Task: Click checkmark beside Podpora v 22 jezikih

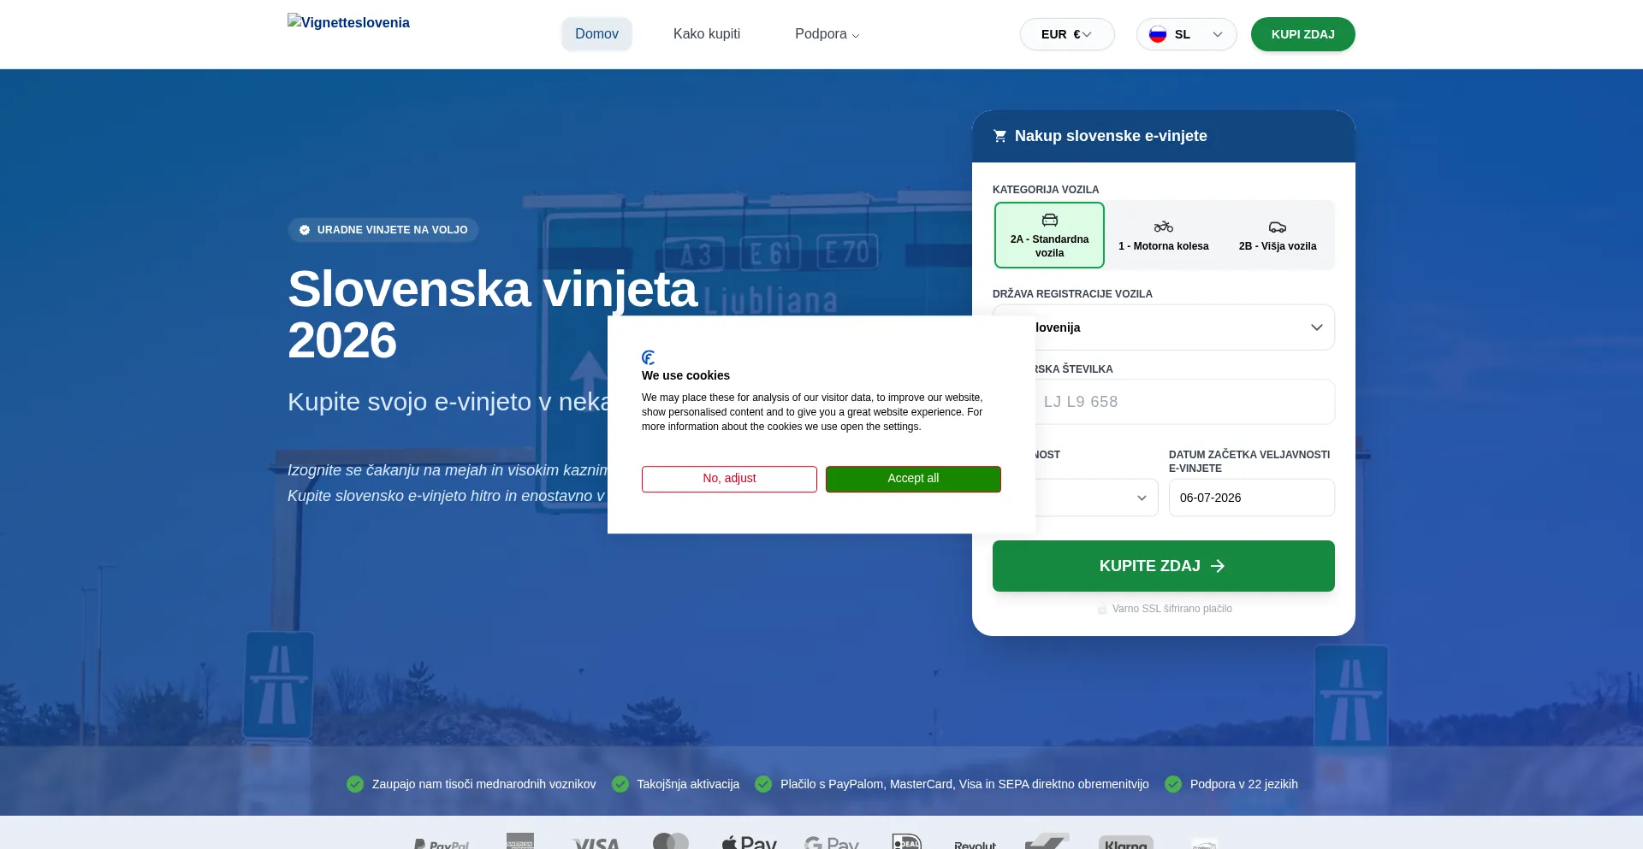Action: click(x=1173, y=784)
